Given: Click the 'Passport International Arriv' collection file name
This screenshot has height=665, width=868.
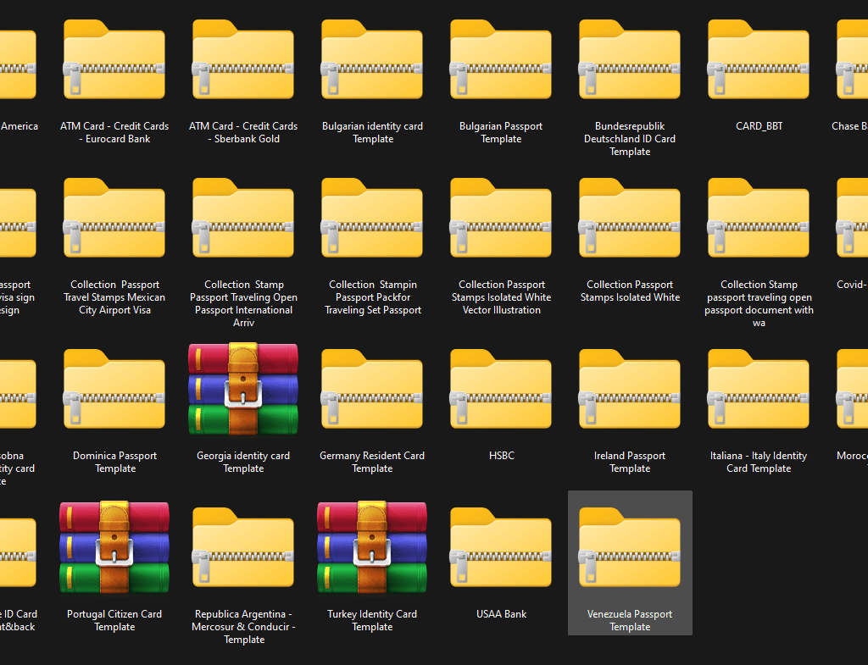Looking at the screenshot, I should pyautogui.click(x=243, y=304).
